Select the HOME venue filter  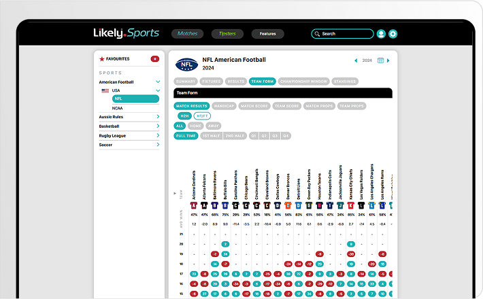tap(195, 126)
